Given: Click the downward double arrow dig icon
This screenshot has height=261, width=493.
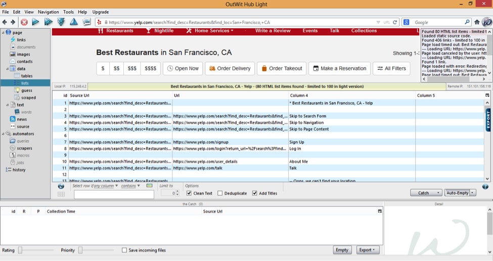Looking at the screenshot, I should pyautogui.click(x=61, y=22).
